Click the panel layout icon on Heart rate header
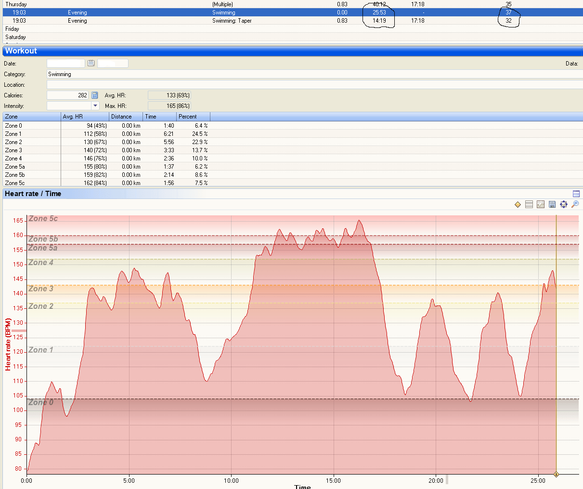583x489 pixels. [x=576, y=193]
